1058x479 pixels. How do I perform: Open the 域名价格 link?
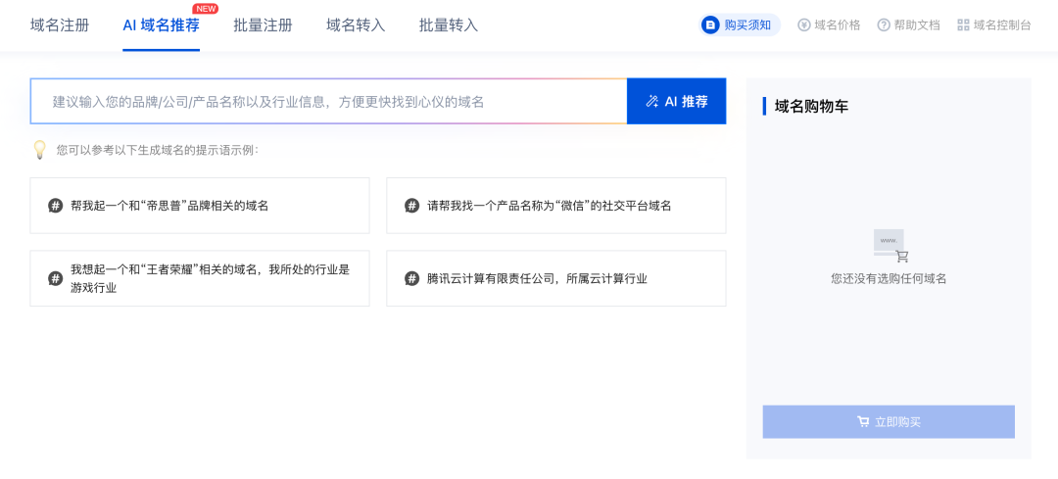pyautogui.click(x=829, y=24)
